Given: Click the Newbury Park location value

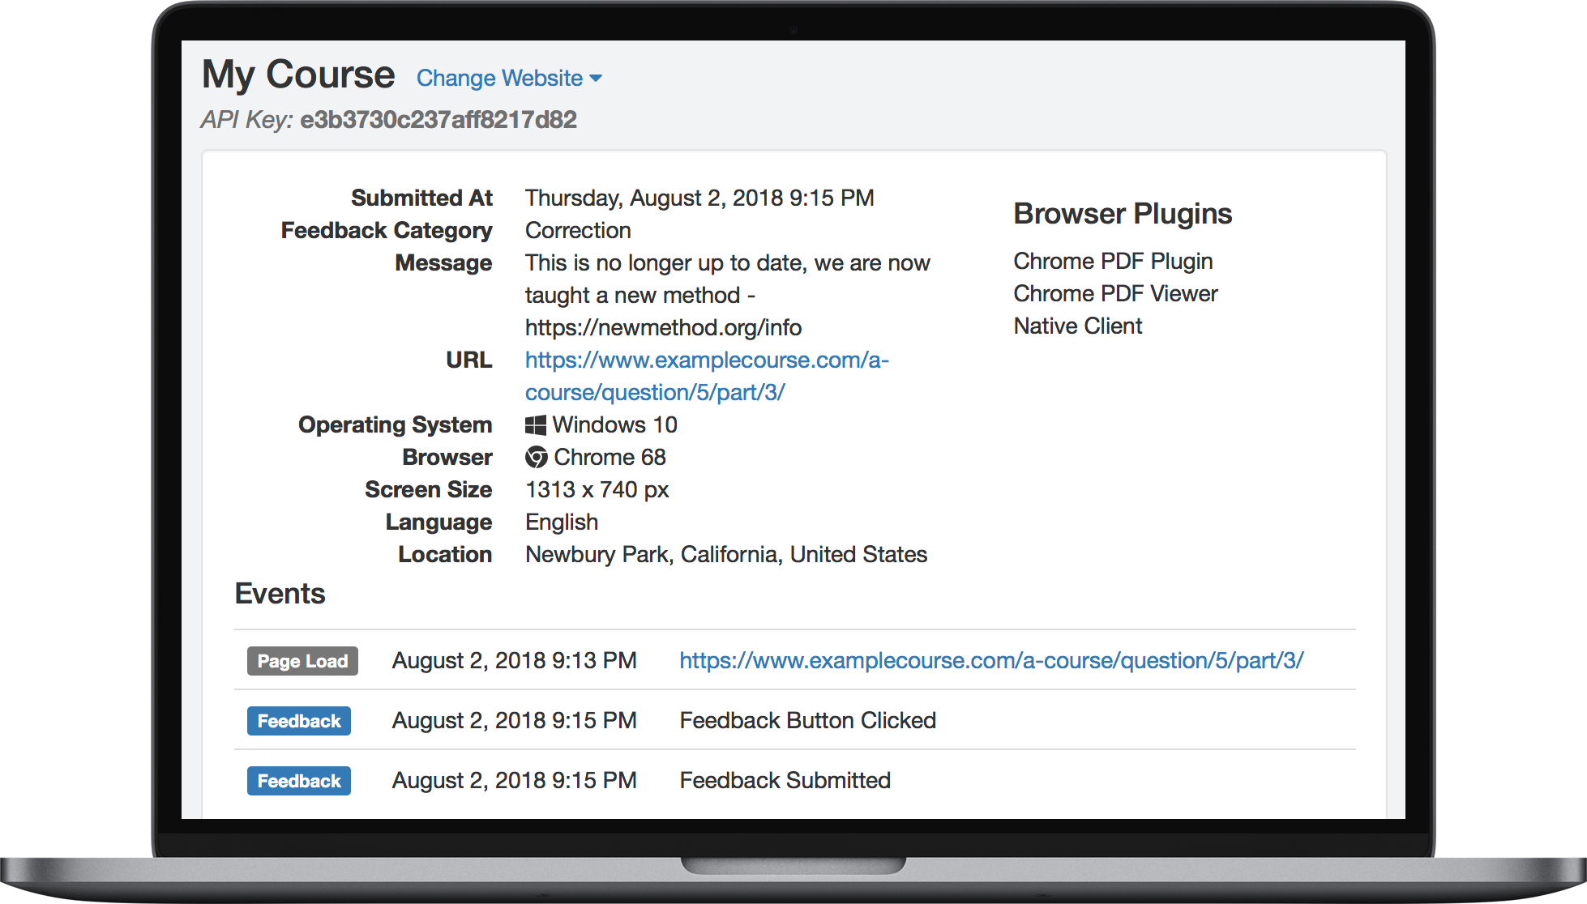Looking at the screenshot, I should 725,555.
